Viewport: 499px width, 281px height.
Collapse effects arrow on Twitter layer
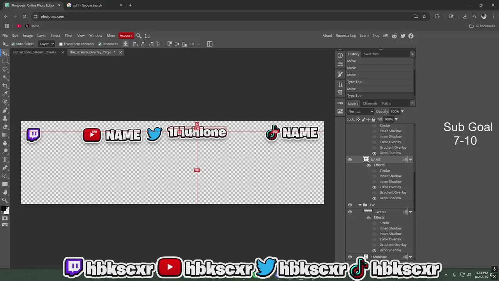(x=411, y=212)
